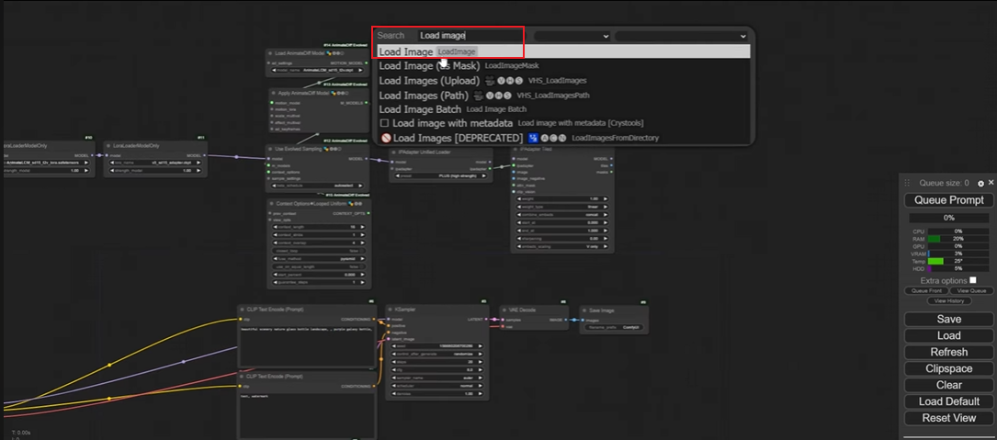Click the View Queue button
This screenshot has width=997, height=440.
(971, 290)
